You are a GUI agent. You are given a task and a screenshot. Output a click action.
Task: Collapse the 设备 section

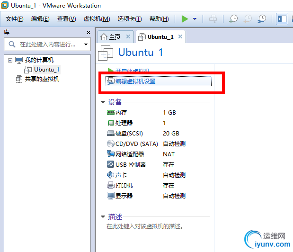point(103,102)
